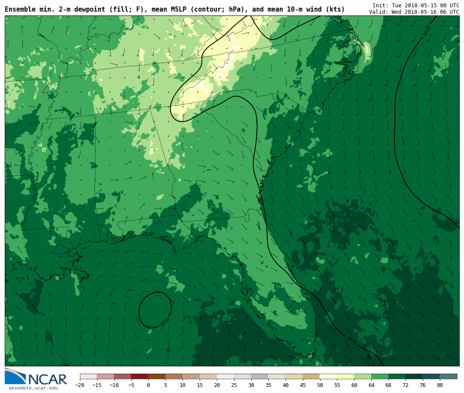Pick the -10 to -5 colorbar swatch
464x393 pixels.
click(x=123, y=376)
